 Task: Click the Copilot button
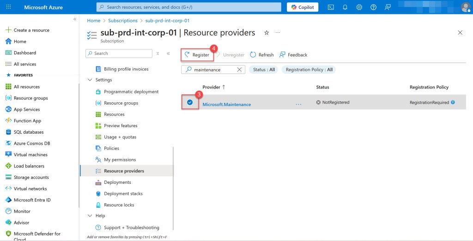pyautogui.click(x=303, y=7)
